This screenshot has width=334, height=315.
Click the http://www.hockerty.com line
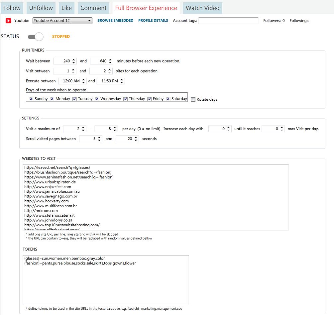[47, 201]
